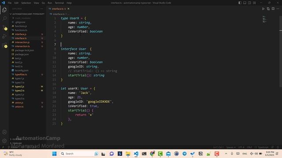The width and height of the screenshot is (282, 158).
Task: Open the Run menu
Action: click(50, 3)
